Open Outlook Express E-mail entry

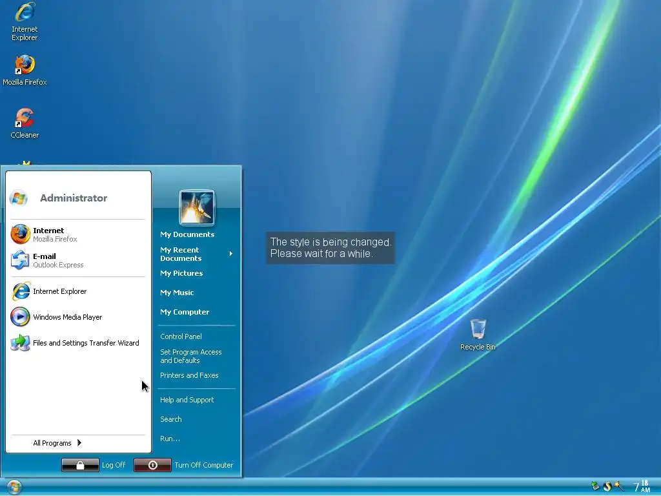[x=78, y=260]
